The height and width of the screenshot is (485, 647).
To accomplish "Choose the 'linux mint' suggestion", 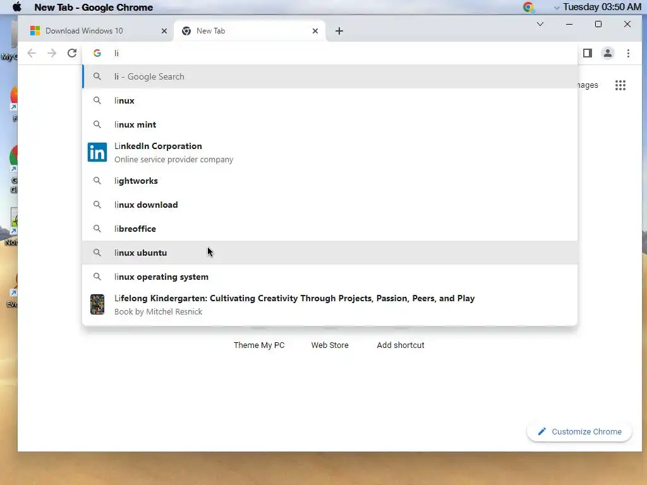I will [330, 124].
